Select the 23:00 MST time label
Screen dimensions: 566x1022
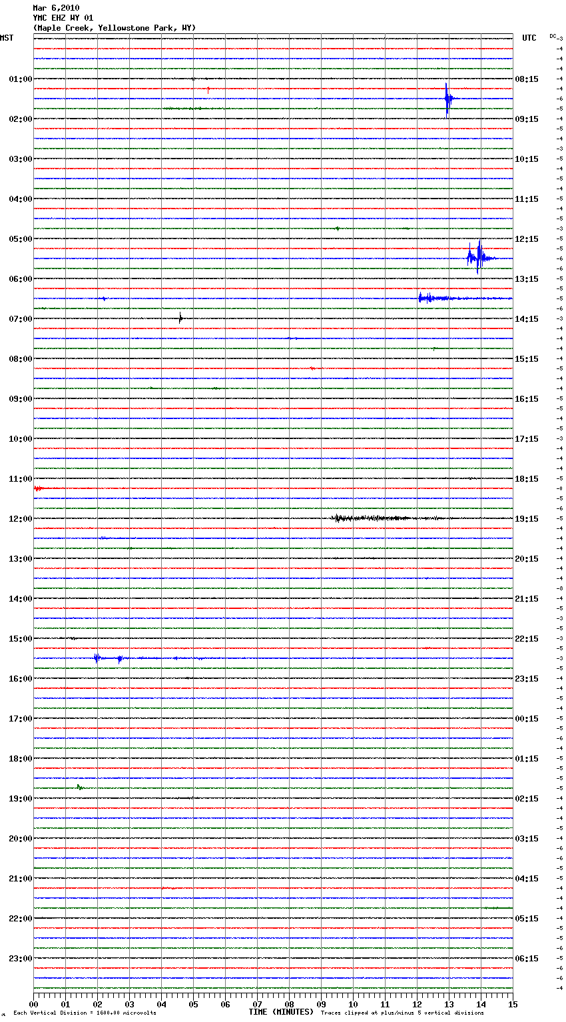click(21, 959)
